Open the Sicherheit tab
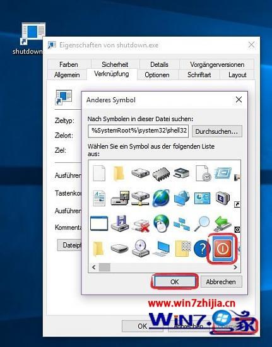272x347 pixels. pos(115,64)
